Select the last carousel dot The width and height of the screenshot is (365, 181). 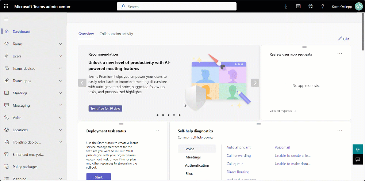click(x=180, y=115)
